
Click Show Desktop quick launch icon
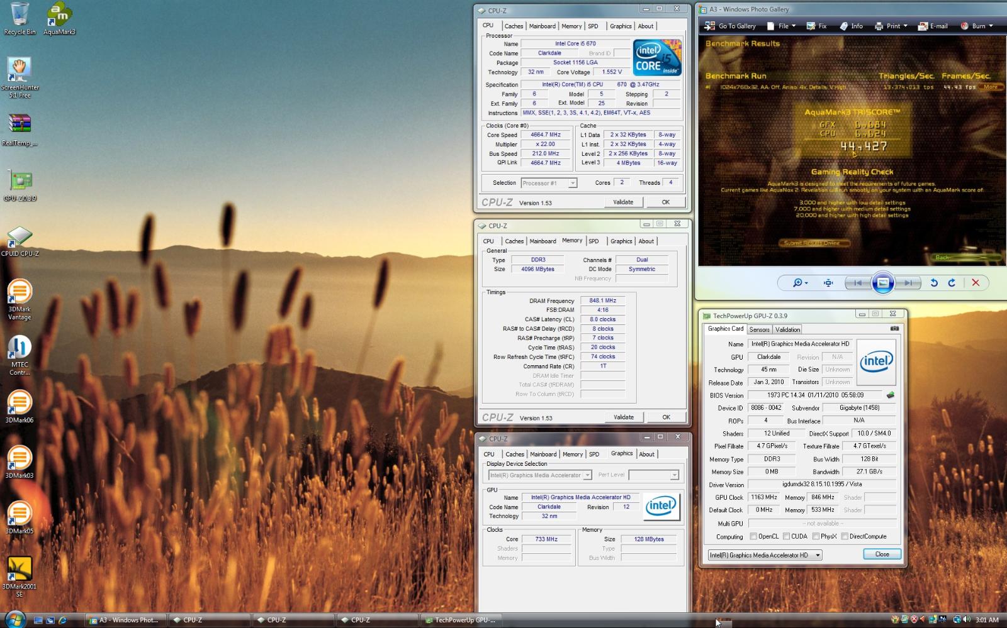coord(38,620)
